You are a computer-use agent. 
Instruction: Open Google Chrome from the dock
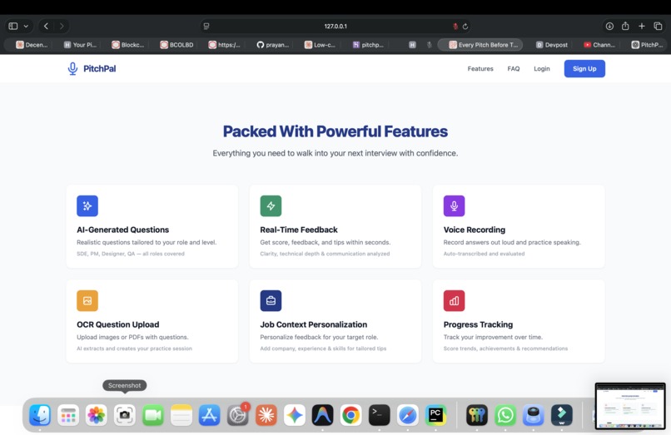(x=351, y=415)
